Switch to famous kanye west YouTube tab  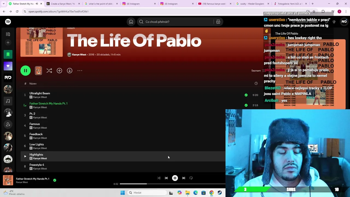(215, 4)
